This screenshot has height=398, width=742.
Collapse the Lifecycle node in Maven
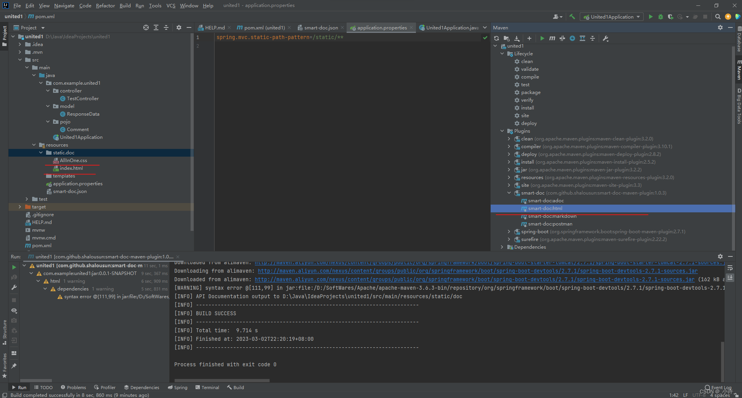pyautogui.click(x=502, y=54)
